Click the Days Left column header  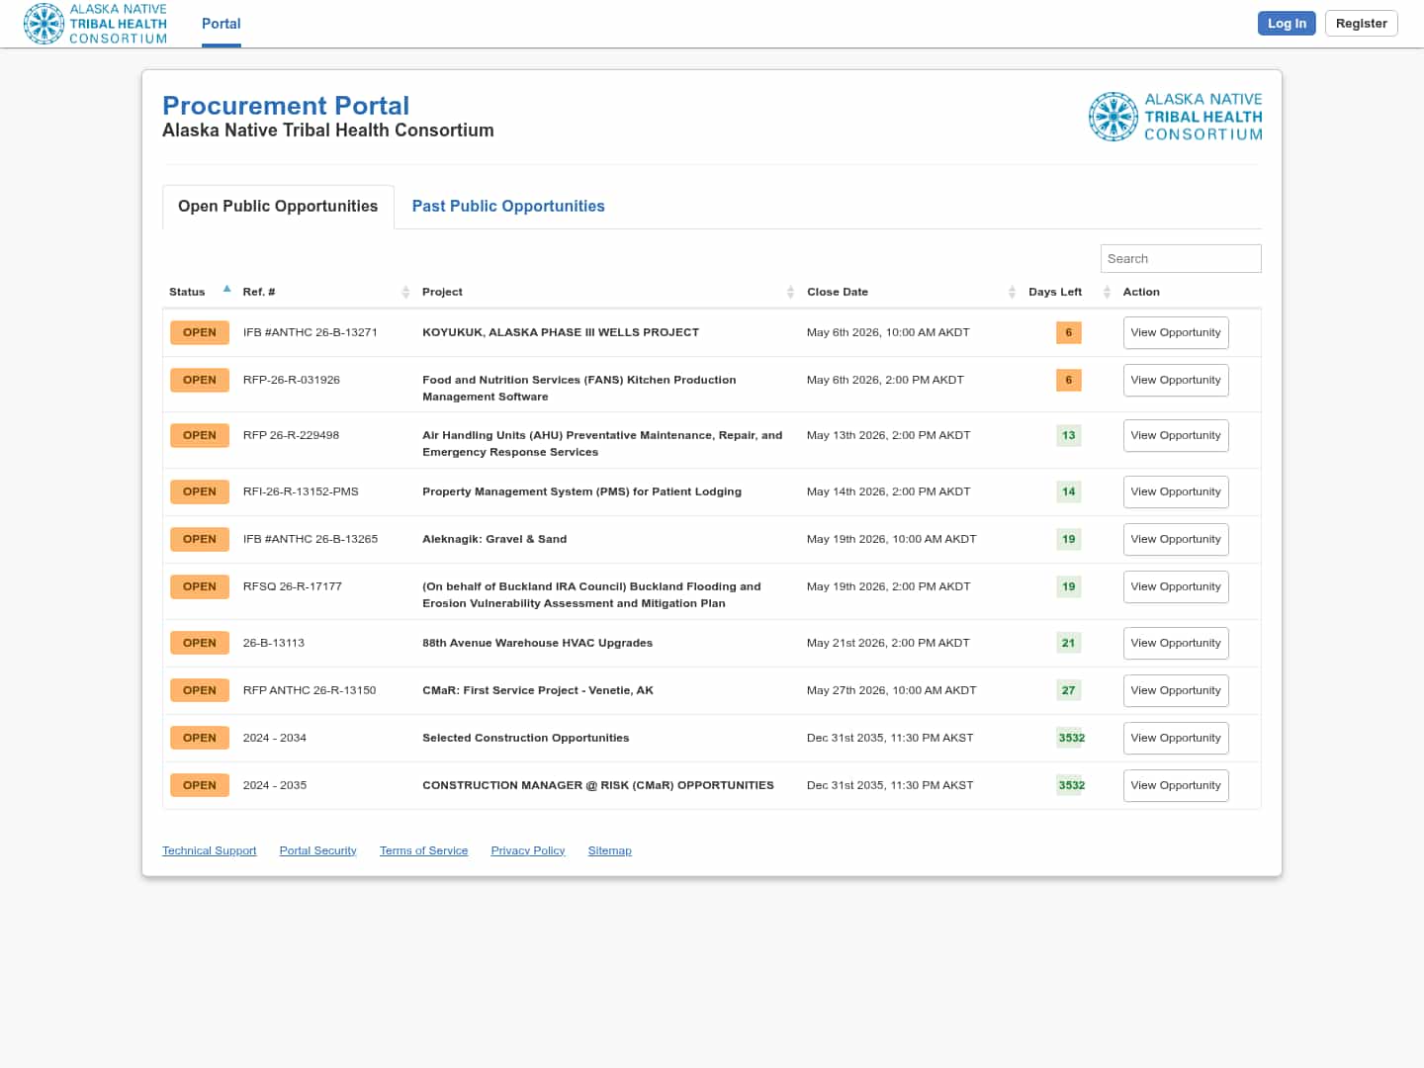[x=1055, y=292]
